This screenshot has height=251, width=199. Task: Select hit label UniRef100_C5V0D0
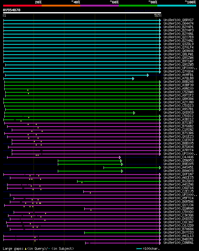click(178, 212)
